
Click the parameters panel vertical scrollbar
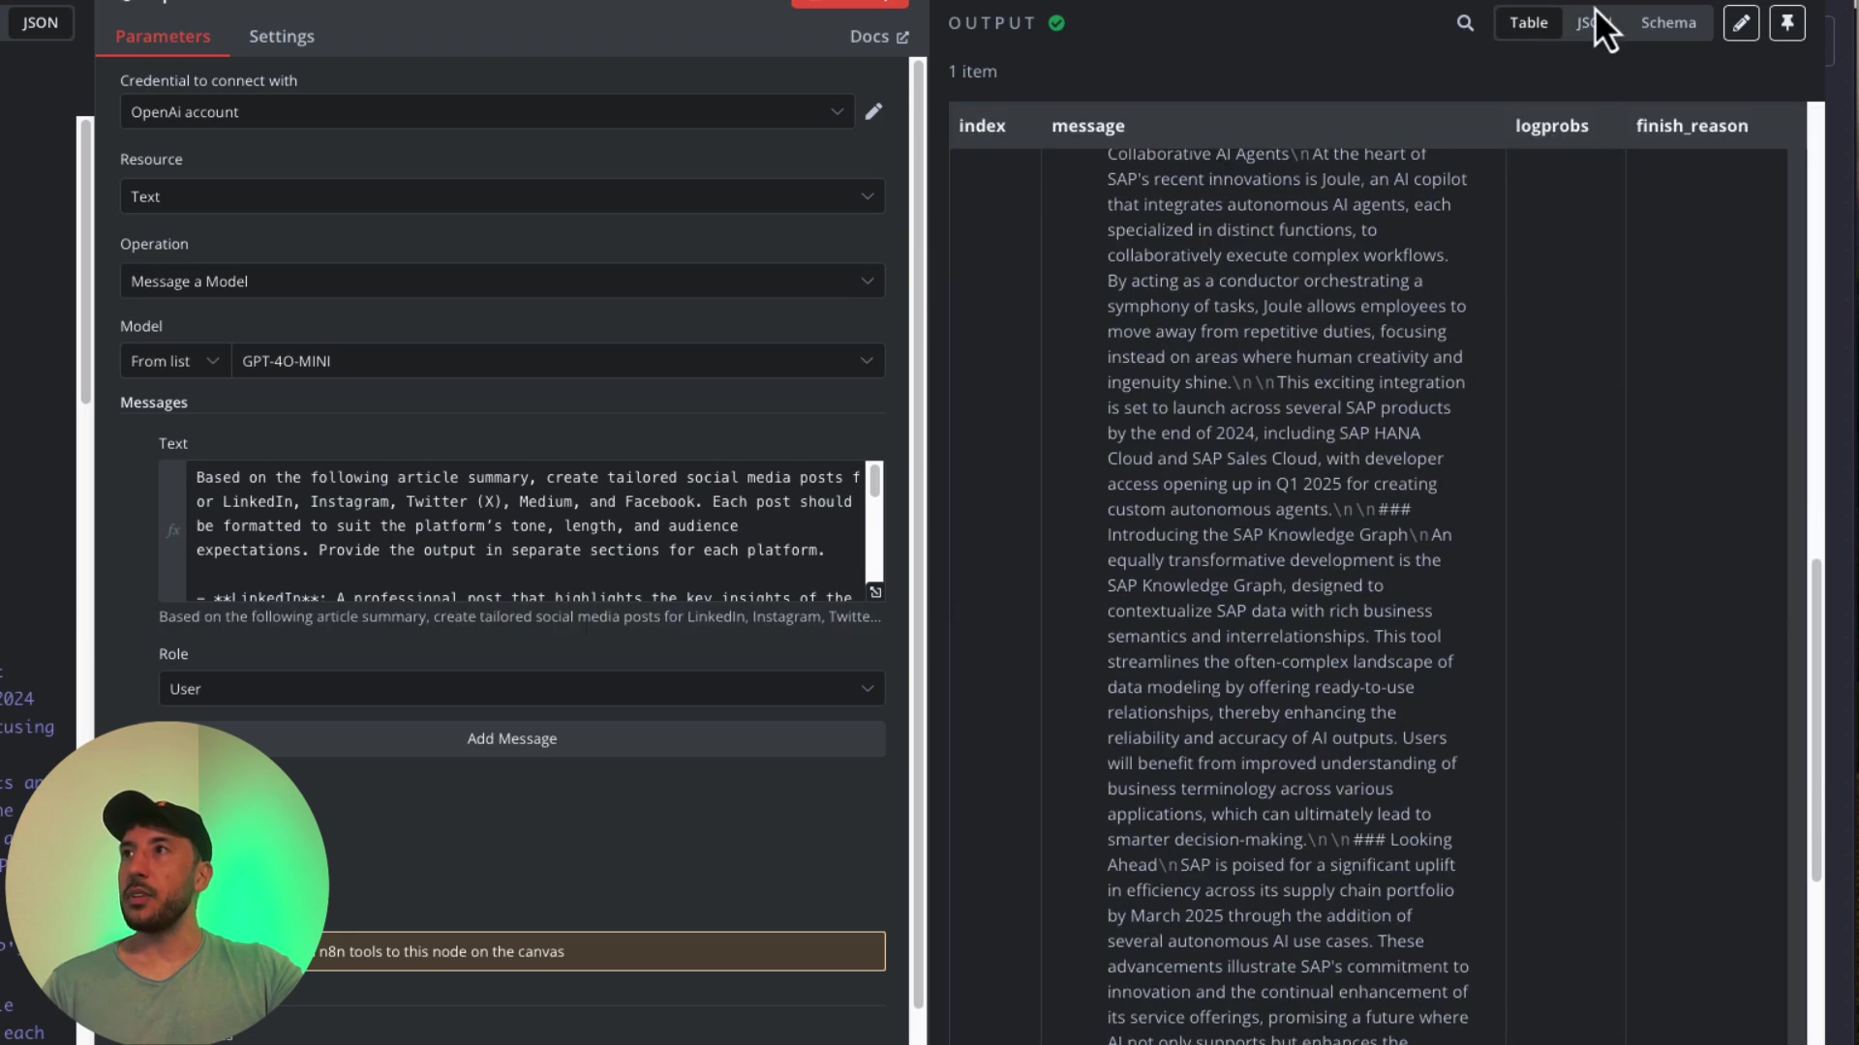click(918, 533)
